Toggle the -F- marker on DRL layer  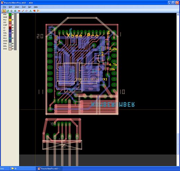click(13, 46)
